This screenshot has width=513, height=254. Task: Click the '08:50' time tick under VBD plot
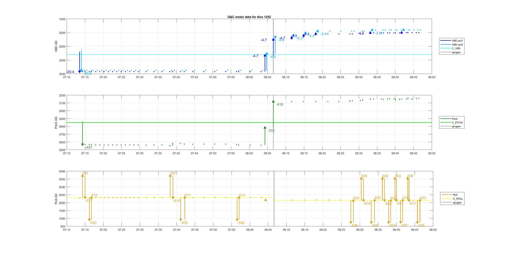[x=431, y=77]
